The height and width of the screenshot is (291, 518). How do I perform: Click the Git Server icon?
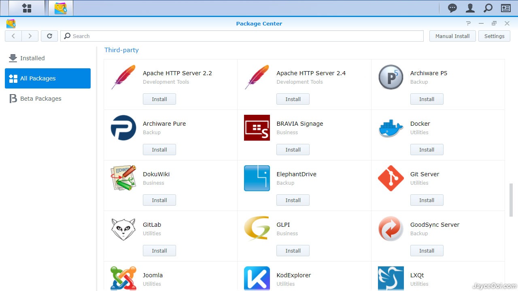[391, 178]
